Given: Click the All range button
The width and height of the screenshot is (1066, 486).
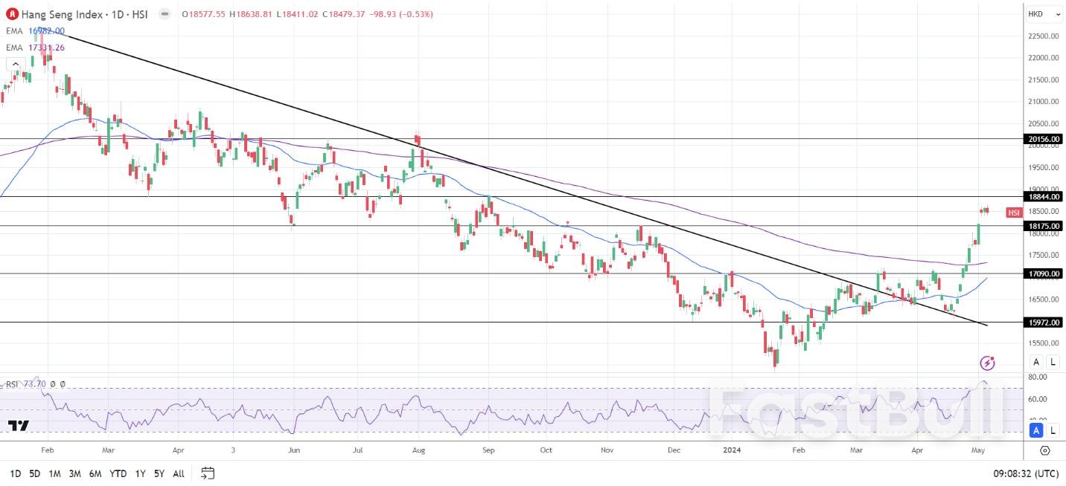Looking at the screenshot, I should pos(178,473).
